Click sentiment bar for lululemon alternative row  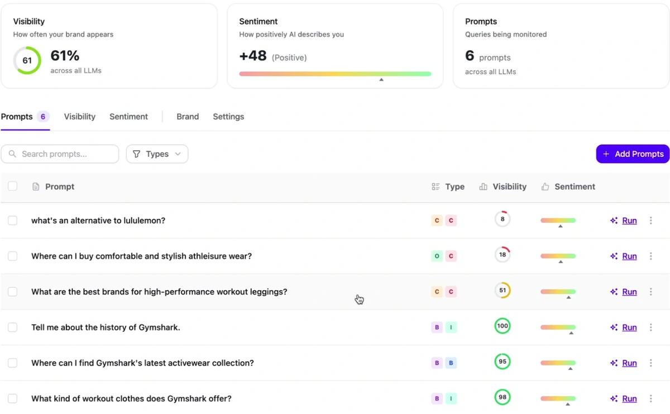pyautogui.click(x=558, y=220)
